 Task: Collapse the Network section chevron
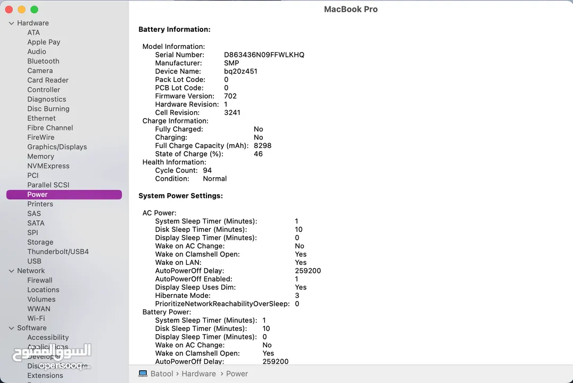pos(11,271)
